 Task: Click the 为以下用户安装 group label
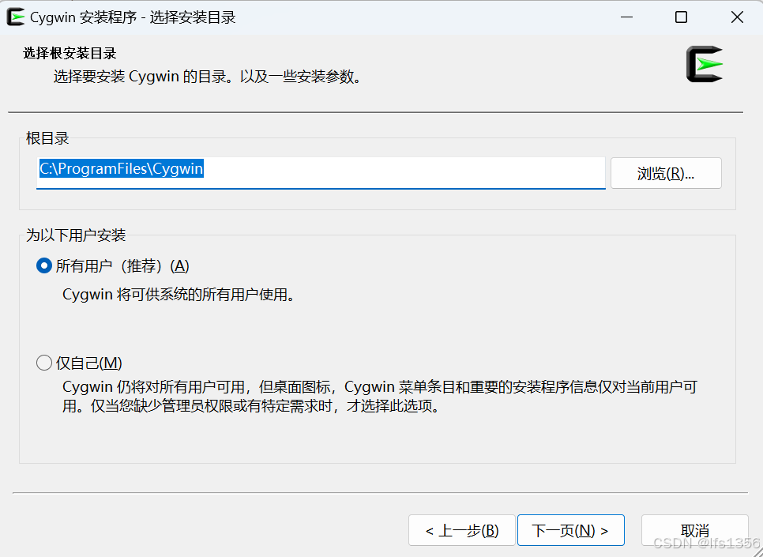(x=75, y=235)
